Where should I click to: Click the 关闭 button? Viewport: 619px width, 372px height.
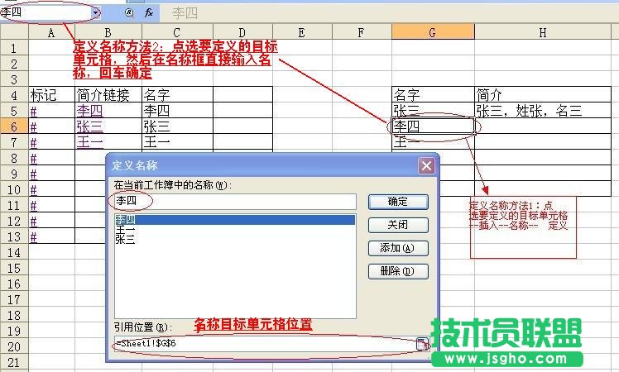[398, 225]
